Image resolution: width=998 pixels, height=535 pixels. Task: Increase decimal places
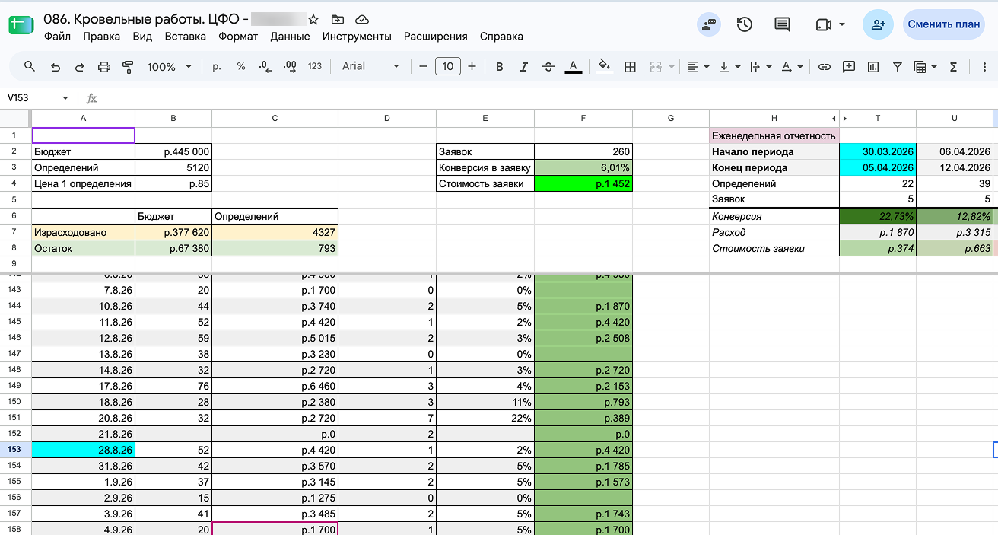289,67
